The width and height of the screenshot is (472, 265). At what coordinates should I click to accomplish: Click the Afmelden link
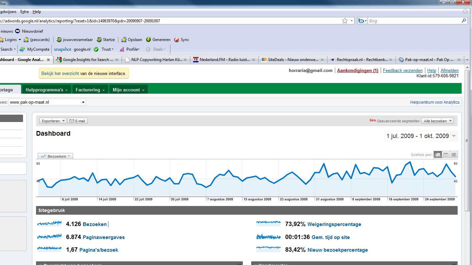(450, 70)
